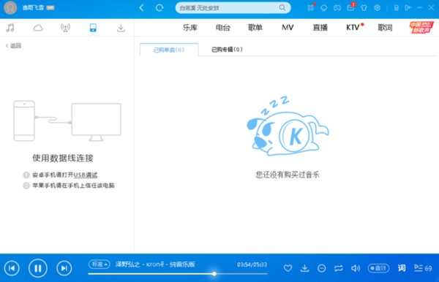Image resolution: width=439 pixels, height=282 pixels.
Task: Open the radio broadcast tab
Action: [65, 28]
